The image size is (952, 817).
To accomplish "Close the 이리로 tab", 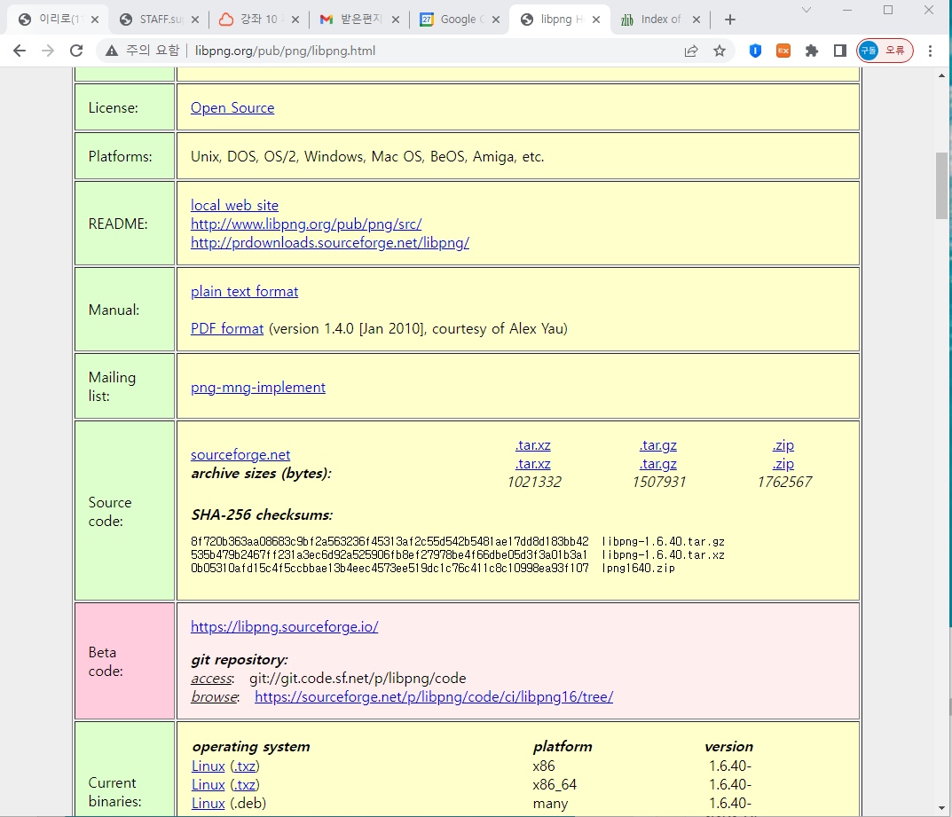I will click(95, 20).
